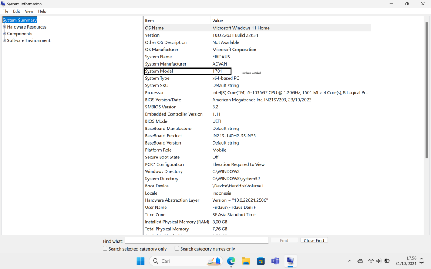
Task: Select the Total Physical Memory row item
Action: 167,229
